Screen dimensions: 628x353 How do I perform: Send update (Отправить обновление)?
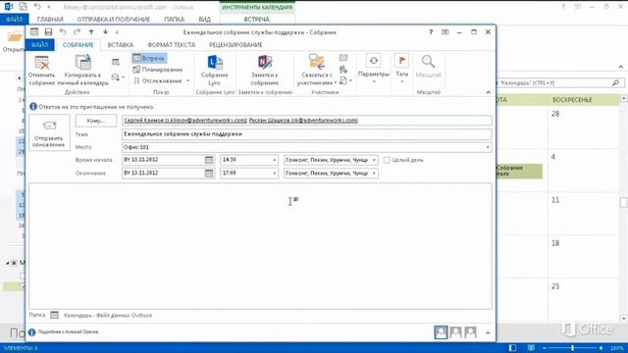coord(49,133)
